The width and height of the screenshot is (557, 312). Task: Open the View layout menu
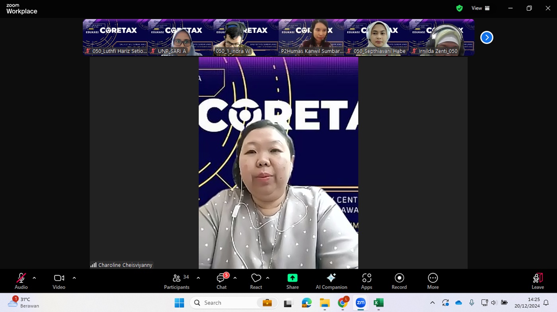(x=481, y=8)
